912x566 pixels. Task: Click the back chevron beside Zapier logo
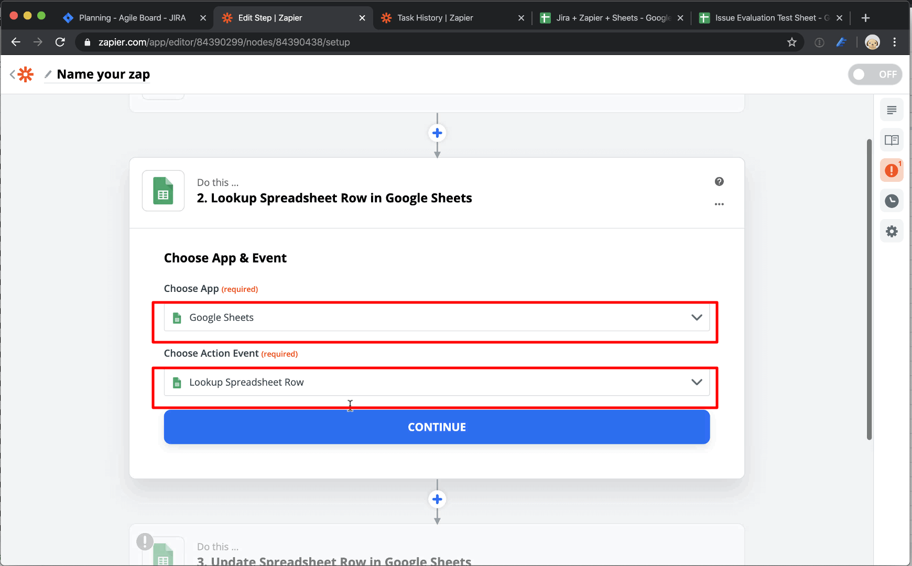(x=12, y=74)
